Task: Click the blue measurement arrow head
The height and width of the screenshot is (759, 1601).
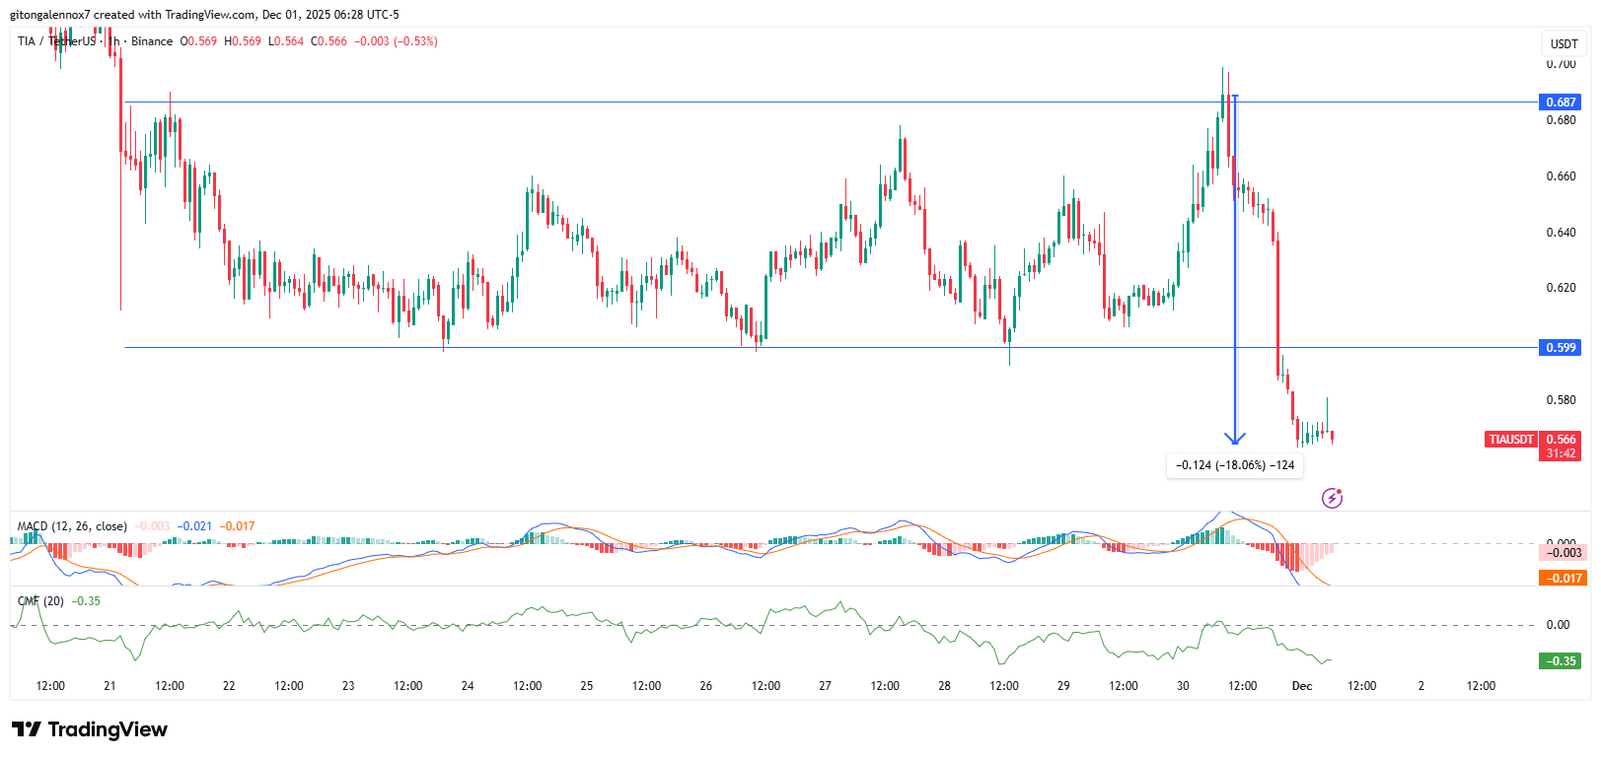Action: pos(1234,438)
